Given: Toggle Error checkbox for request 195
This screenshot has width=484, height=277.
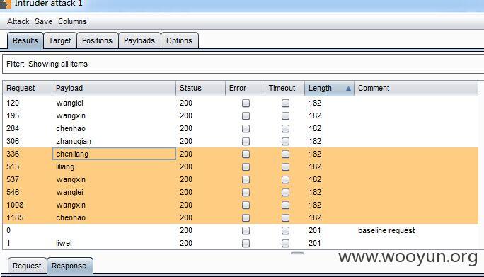Looking at the screenshot, I should [x=246, y=115].
